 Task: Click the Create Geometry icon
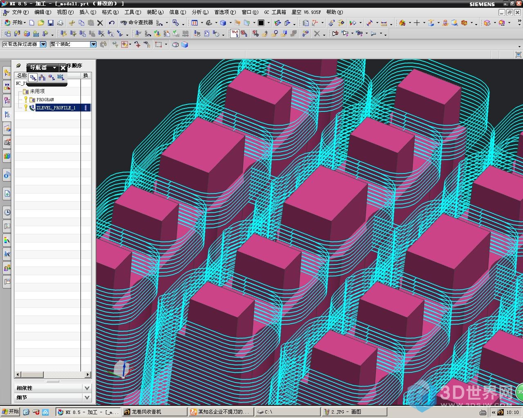pos(27,34)
